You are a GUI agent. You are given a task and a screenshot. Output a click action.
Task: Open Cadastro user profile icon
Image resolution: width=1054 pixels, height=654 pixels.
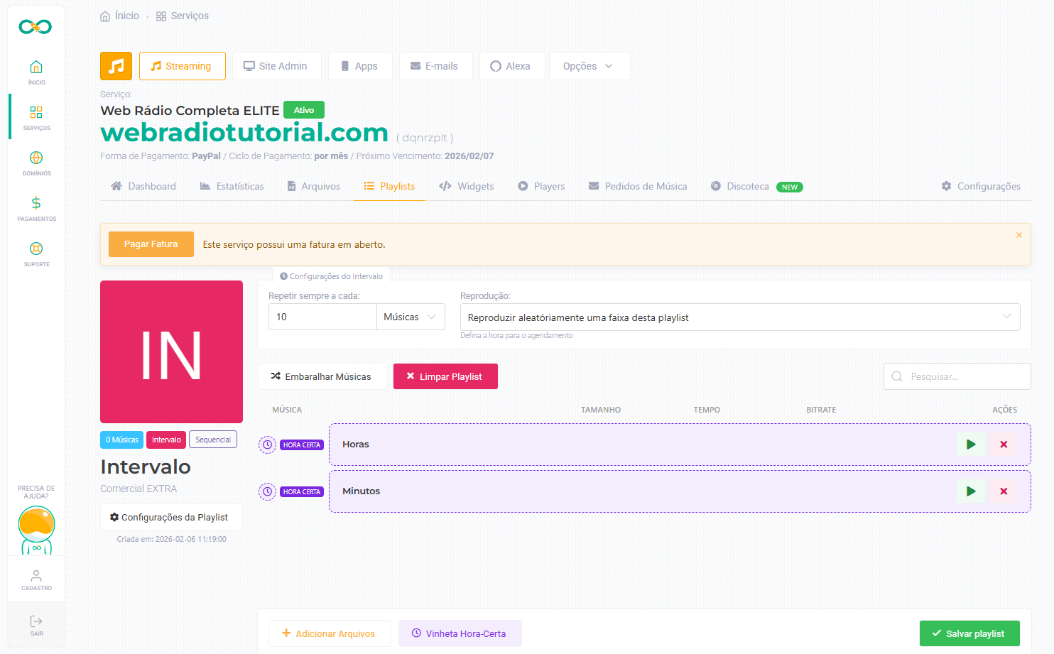[36, 577]
